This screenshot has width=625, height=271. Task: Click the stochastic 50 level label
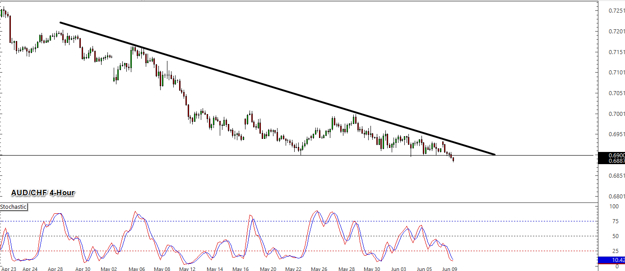(x=615, y=236)
